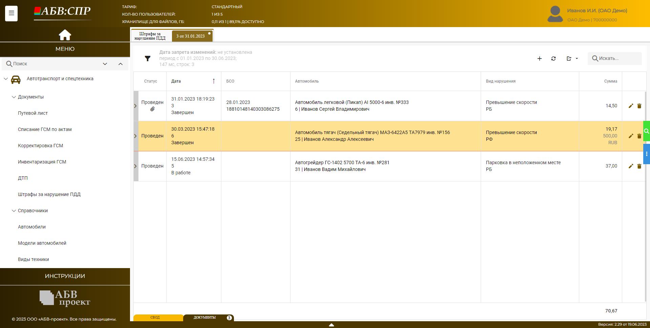The image size is (650, 328).
Task: Click the green search side button
Action: point(646,131)
